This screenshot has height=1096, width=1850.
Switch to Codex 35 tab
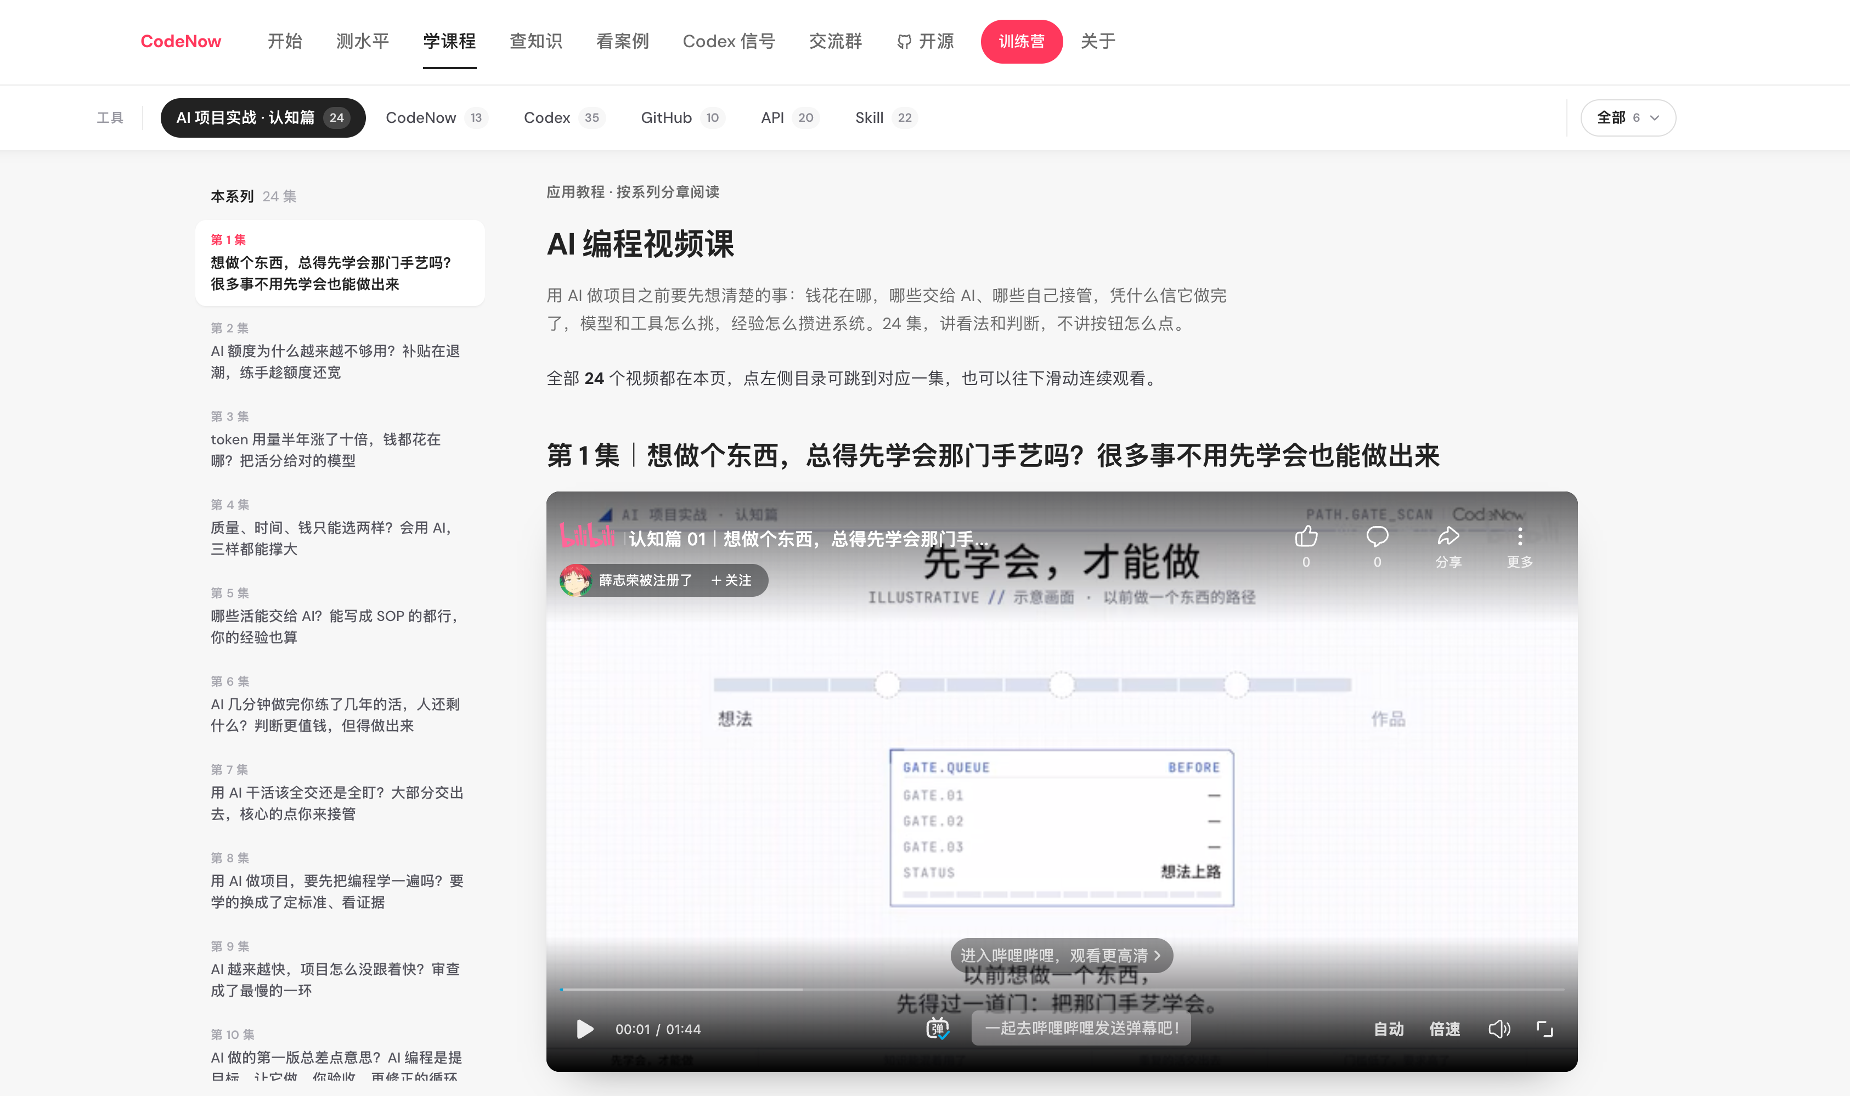564,117
